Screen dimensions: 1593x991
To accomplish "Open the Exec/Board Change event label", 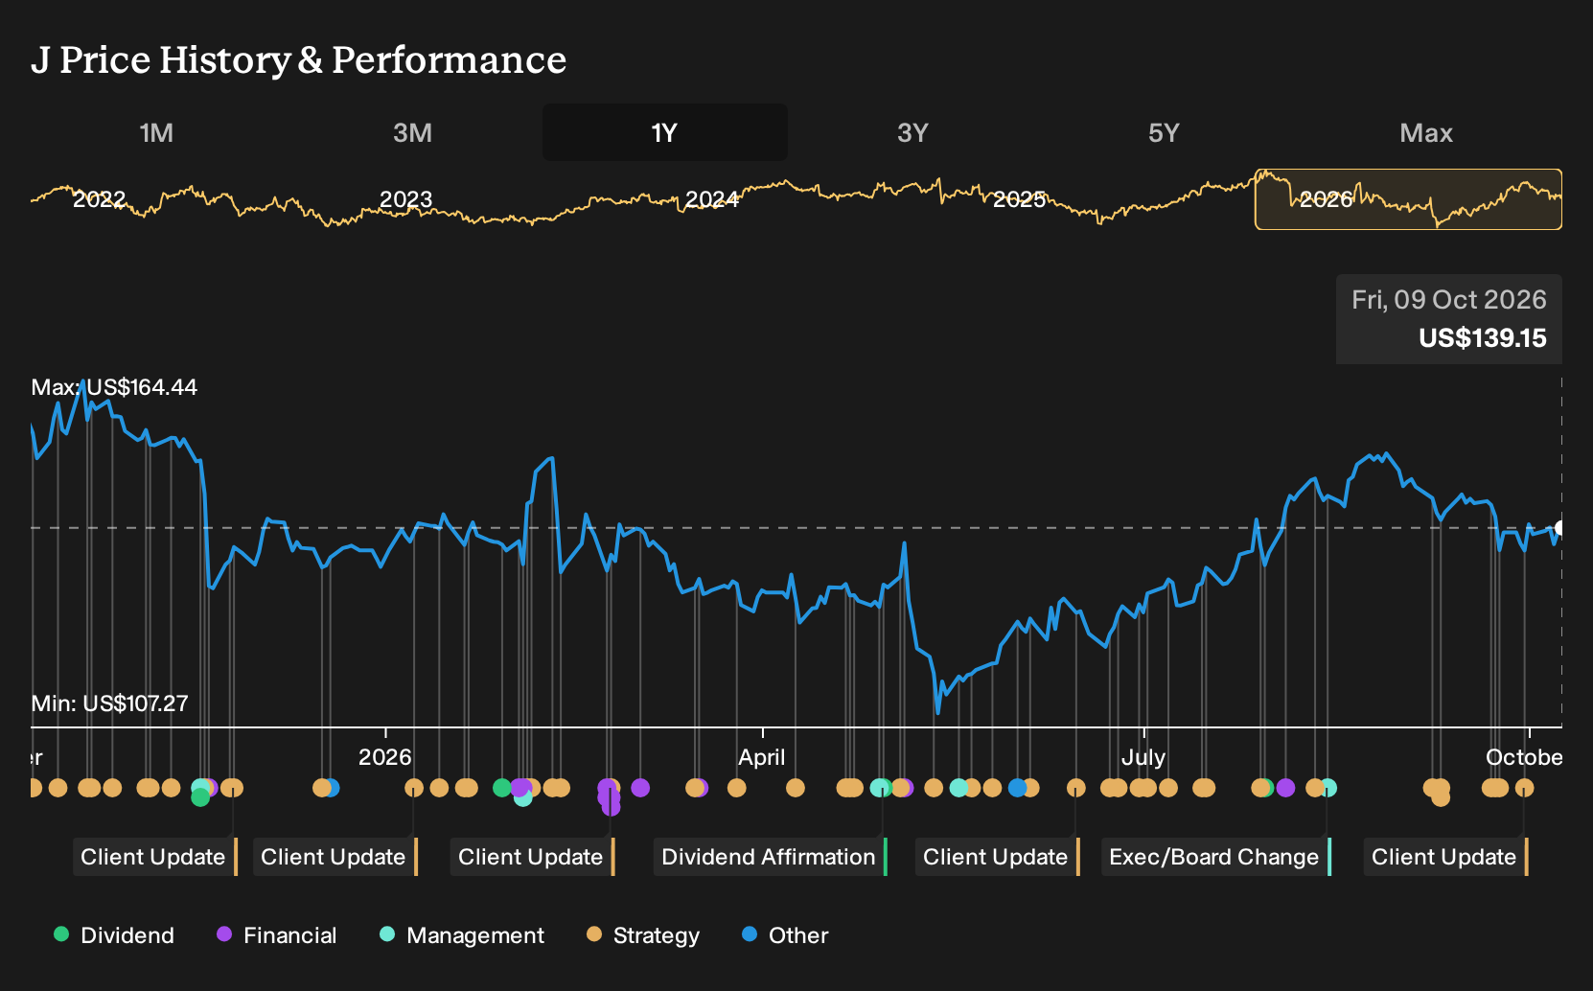I will (1216, 857).
